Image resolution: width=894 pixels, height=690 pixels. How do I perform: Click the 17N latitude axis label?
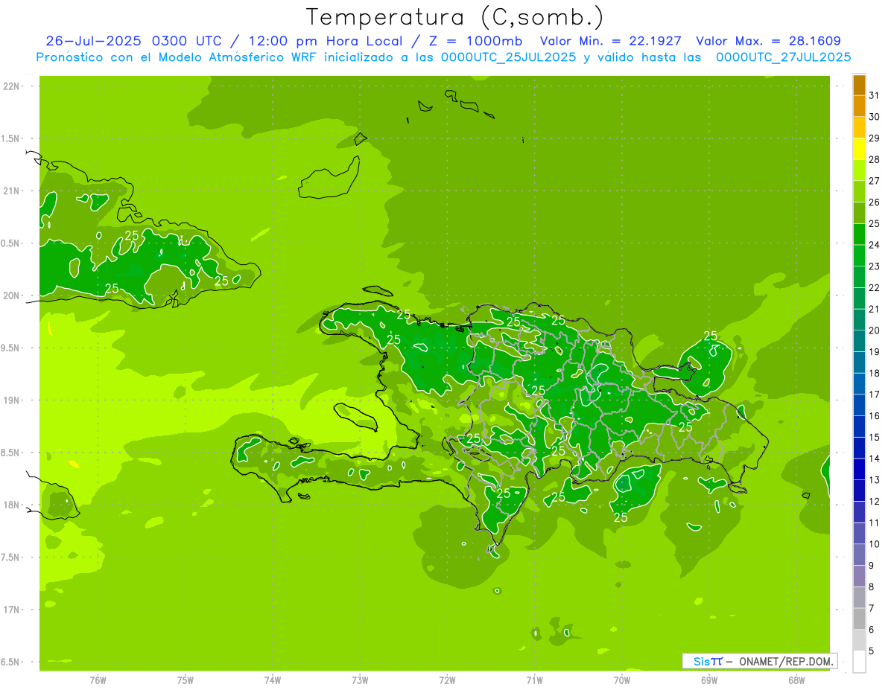[12, 610]
